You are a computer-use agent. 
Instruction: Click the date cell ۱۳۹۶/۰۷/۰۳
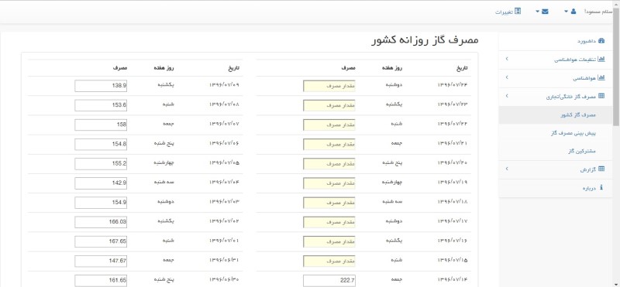tap(224, 202)
